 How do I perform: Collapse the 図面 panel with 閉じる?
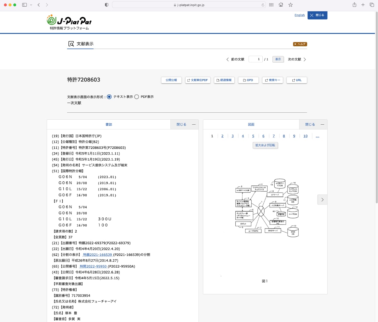313,124
